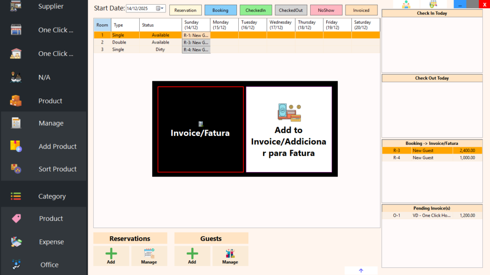This screenshot has height=275, width=490.
Task: Open the Office sidebar item
Action: pyautogui.click(x=44, y=264)
